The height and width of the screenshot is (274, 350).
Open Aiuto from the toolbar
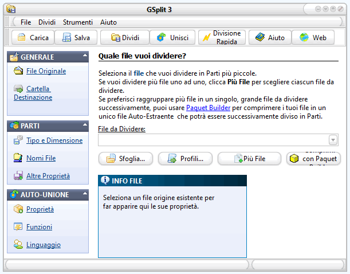click(x=270, y=37)
